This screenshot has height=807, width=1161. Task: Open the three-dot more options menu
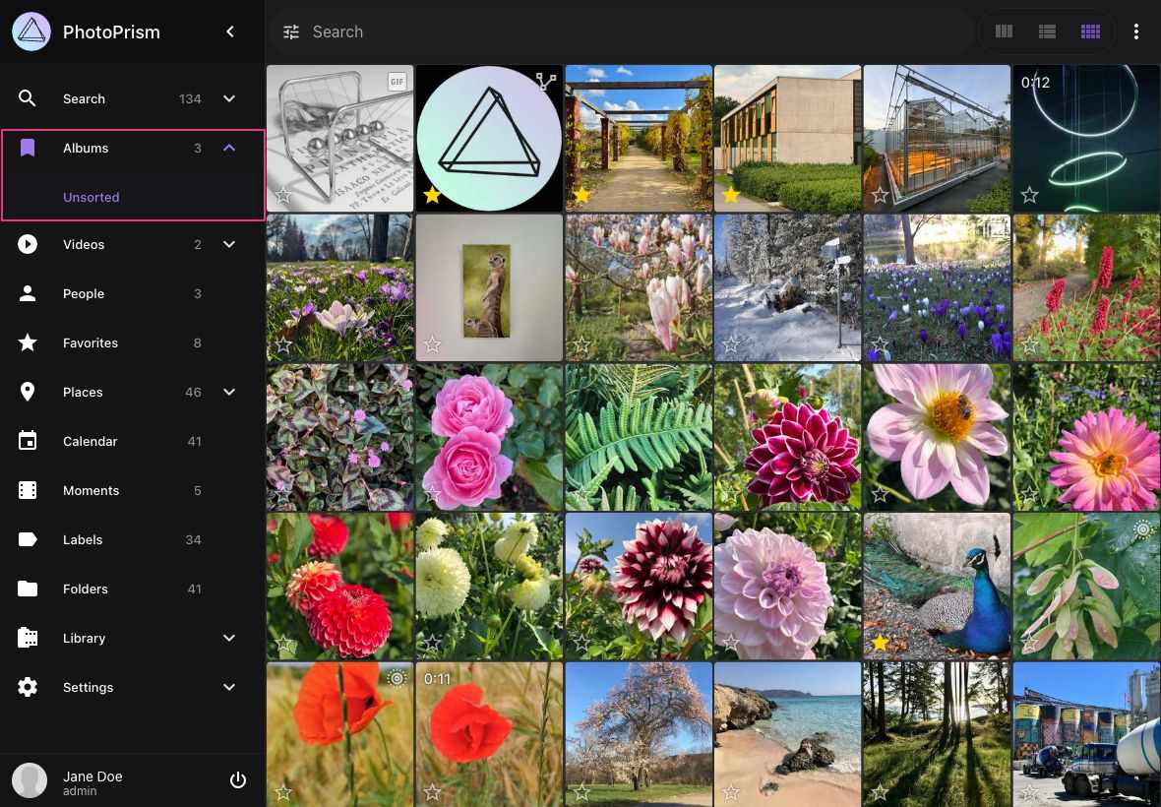pos(1136,31)
